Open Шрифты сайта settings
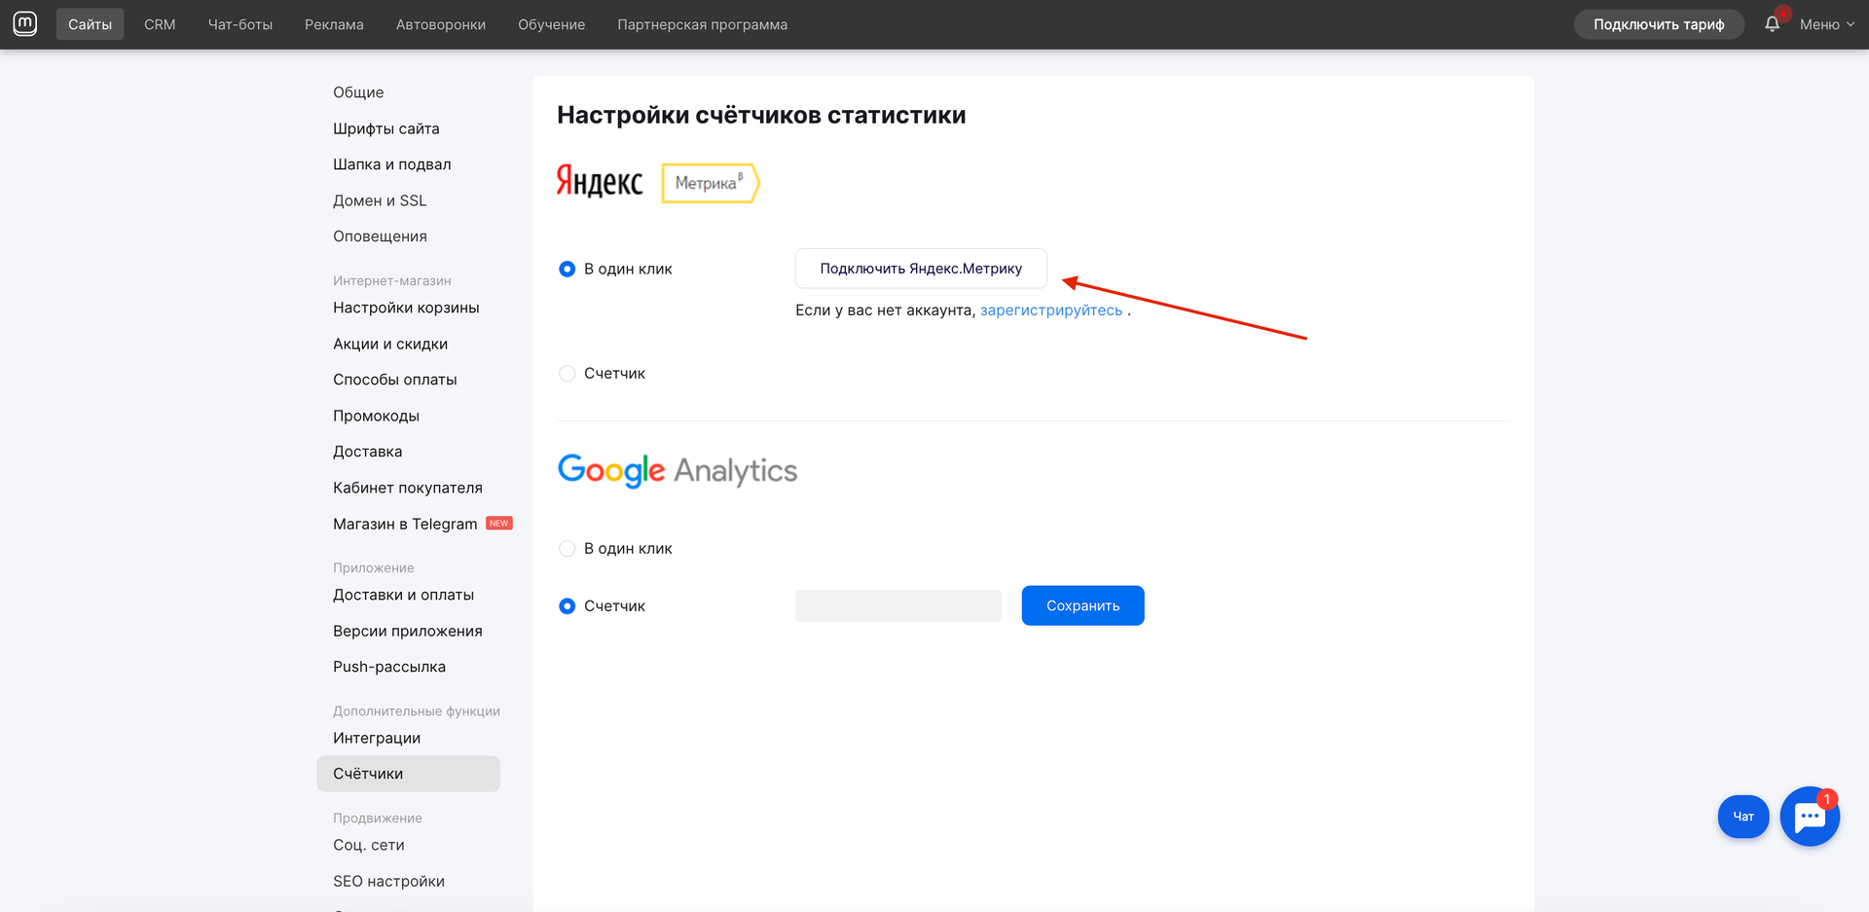1869x912 pixels. 386,128
